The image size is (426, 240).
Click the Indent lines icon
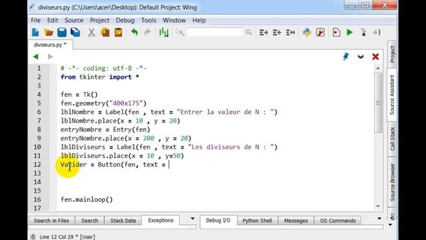tap(264, 33)
